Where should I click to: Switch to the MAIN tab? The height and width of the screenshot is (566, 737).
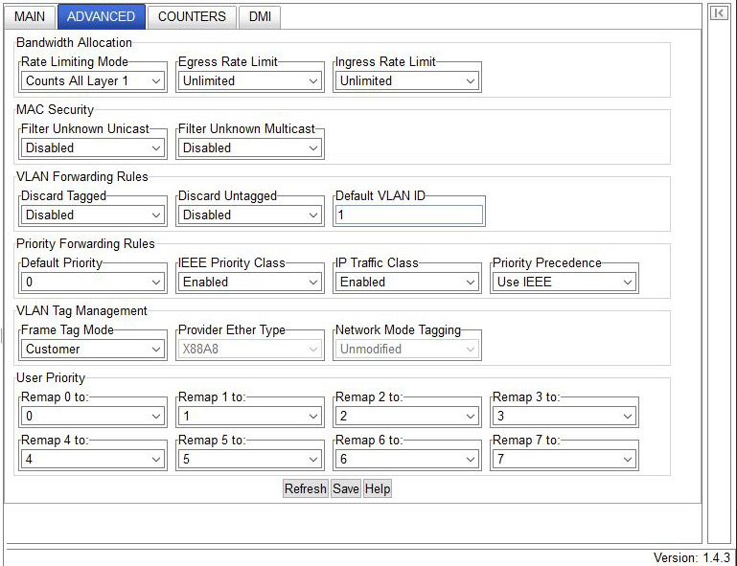29,16
